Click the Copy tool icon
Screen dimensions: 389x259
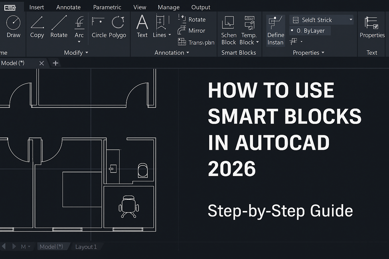pyautogui.click(x=37, y=23)
